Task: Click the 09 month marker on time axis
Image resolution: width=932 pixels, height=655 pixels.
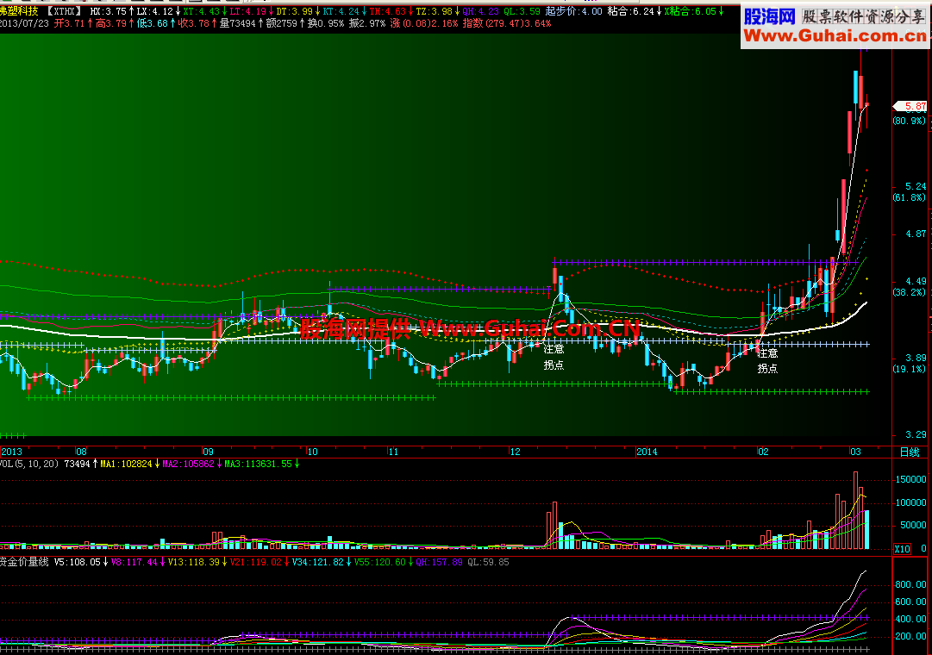Action: pyautogui.click(x=208, y=452)
